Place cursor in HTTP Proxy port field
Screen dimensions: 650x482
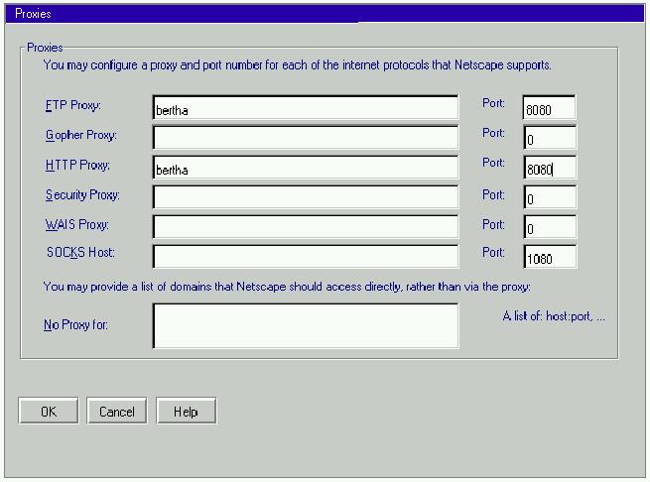pyautogui.click(x=549, y=169)
